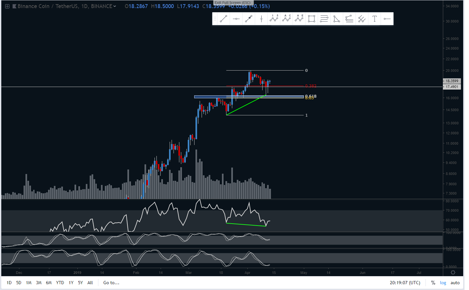Select the text annotation tool
Image resolution: width=469 pixels, height=290 pixels.
374,19
